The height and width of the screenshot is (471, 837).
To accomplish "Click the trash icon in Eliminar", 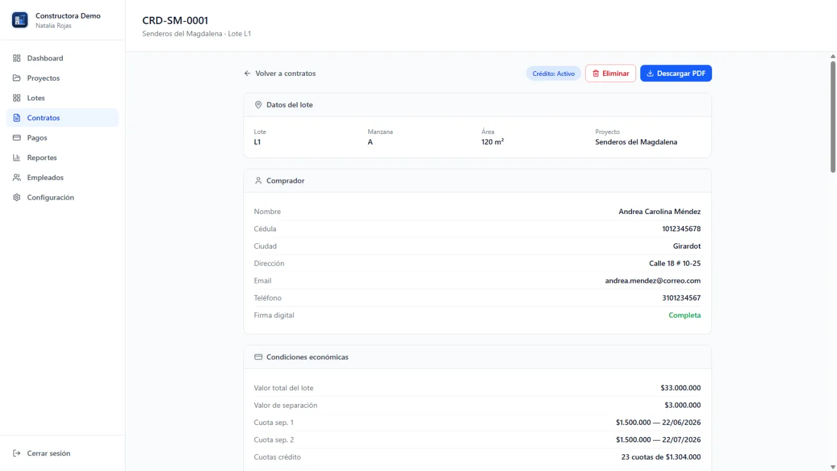I will 595,74.
